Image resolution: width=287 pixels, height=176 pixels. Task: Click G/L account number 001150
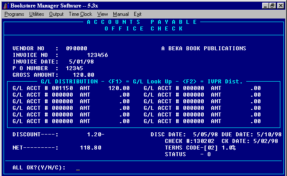pos(62,88)
